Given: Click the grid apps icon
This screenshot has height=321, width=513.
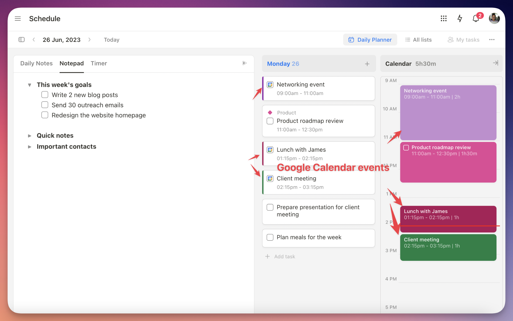Looking at the screenshot, I should tap(443, 18).
